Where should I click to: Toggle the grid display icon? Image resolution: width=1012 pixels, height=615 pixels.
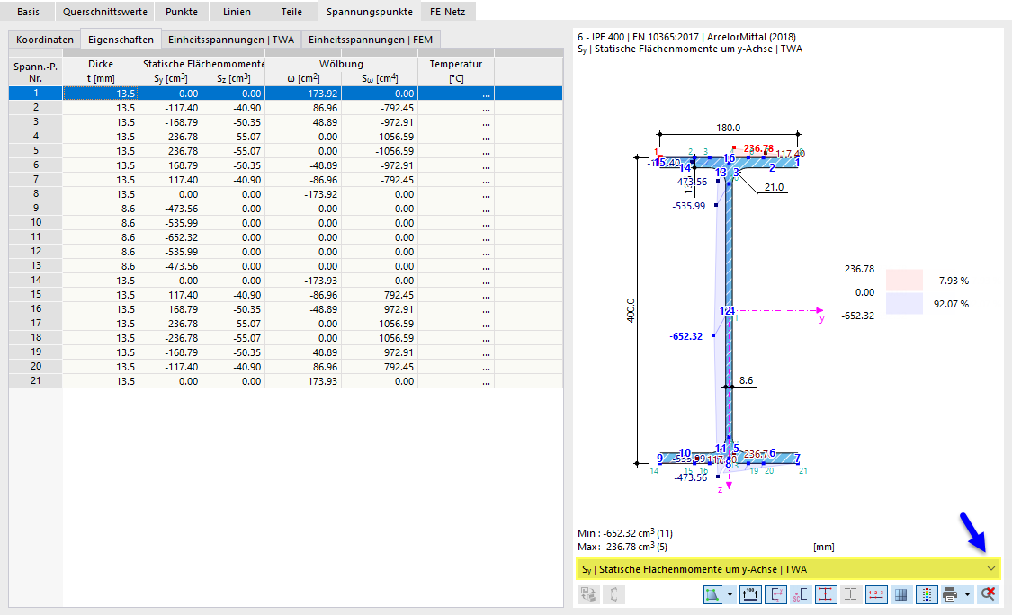click(901, 594)
